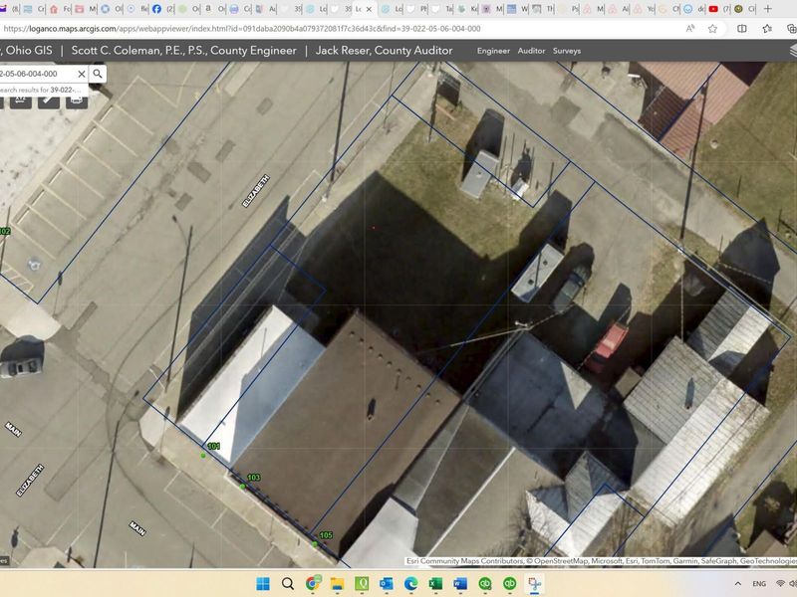Open browser split screen icon
The width and height of the screenshot is (797, 597).
pos(742,29)
